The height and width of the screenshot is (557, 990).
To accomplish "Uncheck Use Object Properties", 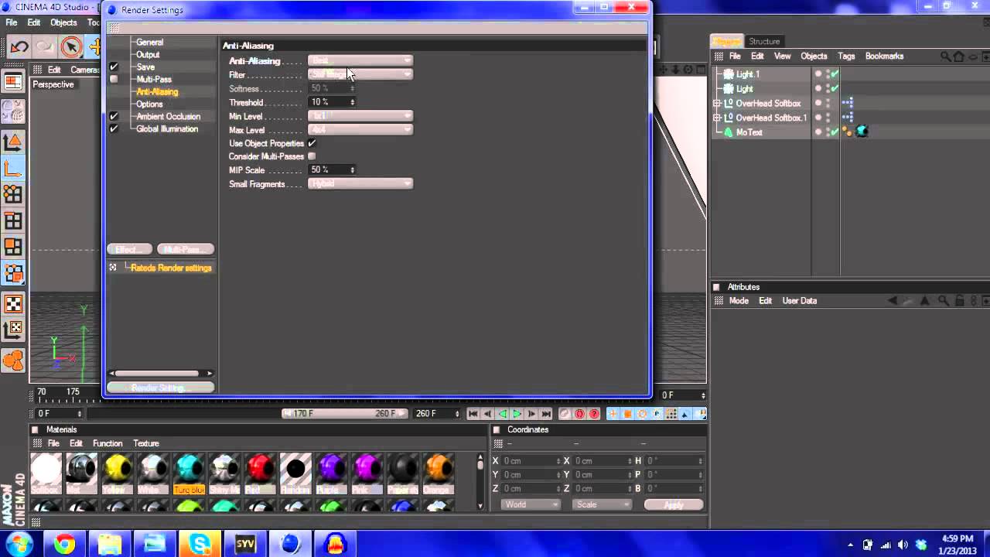I will [312, 143].
